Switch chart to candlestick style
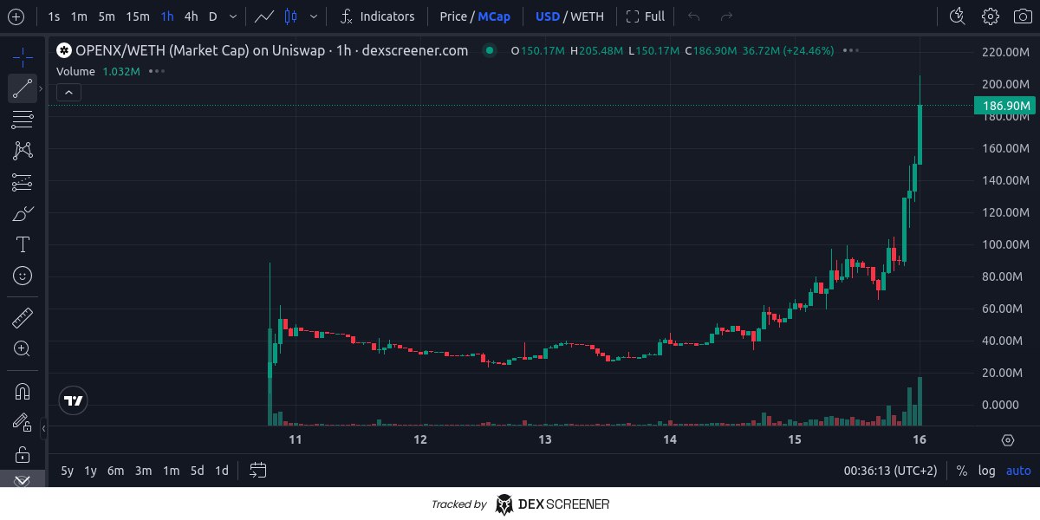1040x520 pixels. click(290, 16)
